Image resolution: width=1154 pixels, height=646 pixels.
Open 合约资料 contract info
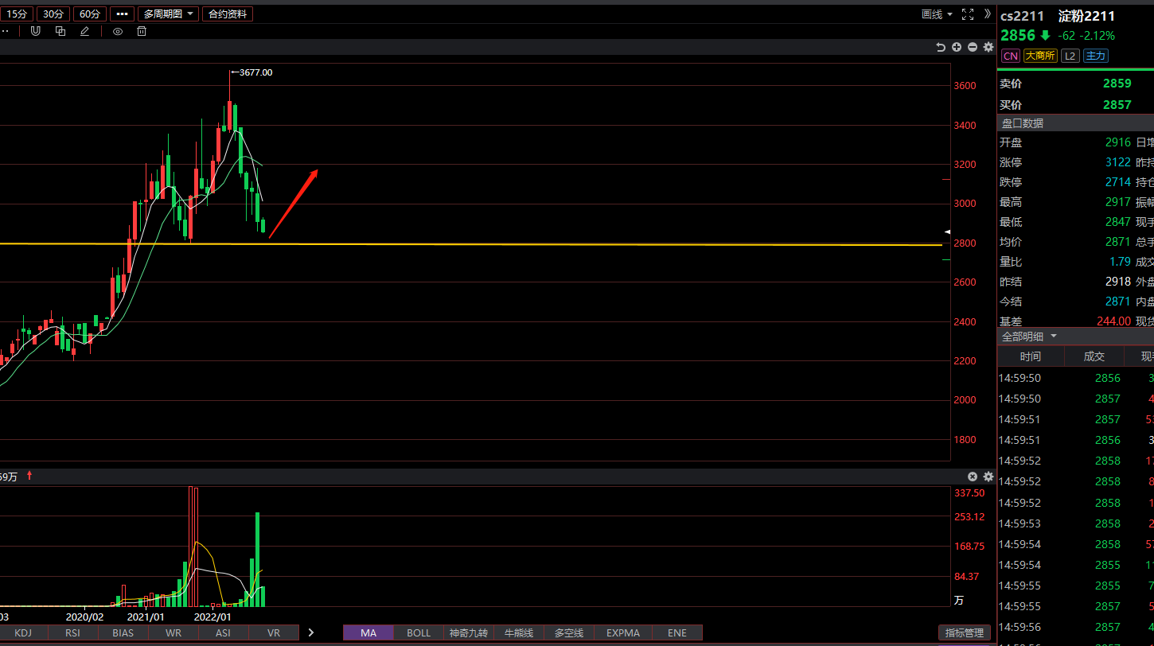tap(228, 14)
